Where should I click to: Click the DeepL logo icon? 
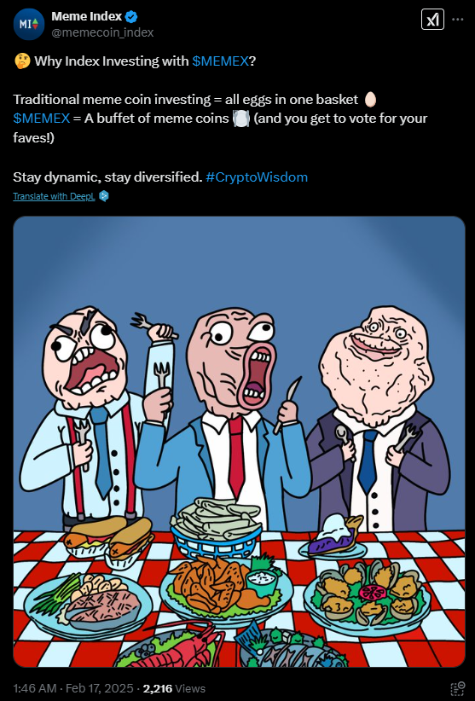[104, 196]
